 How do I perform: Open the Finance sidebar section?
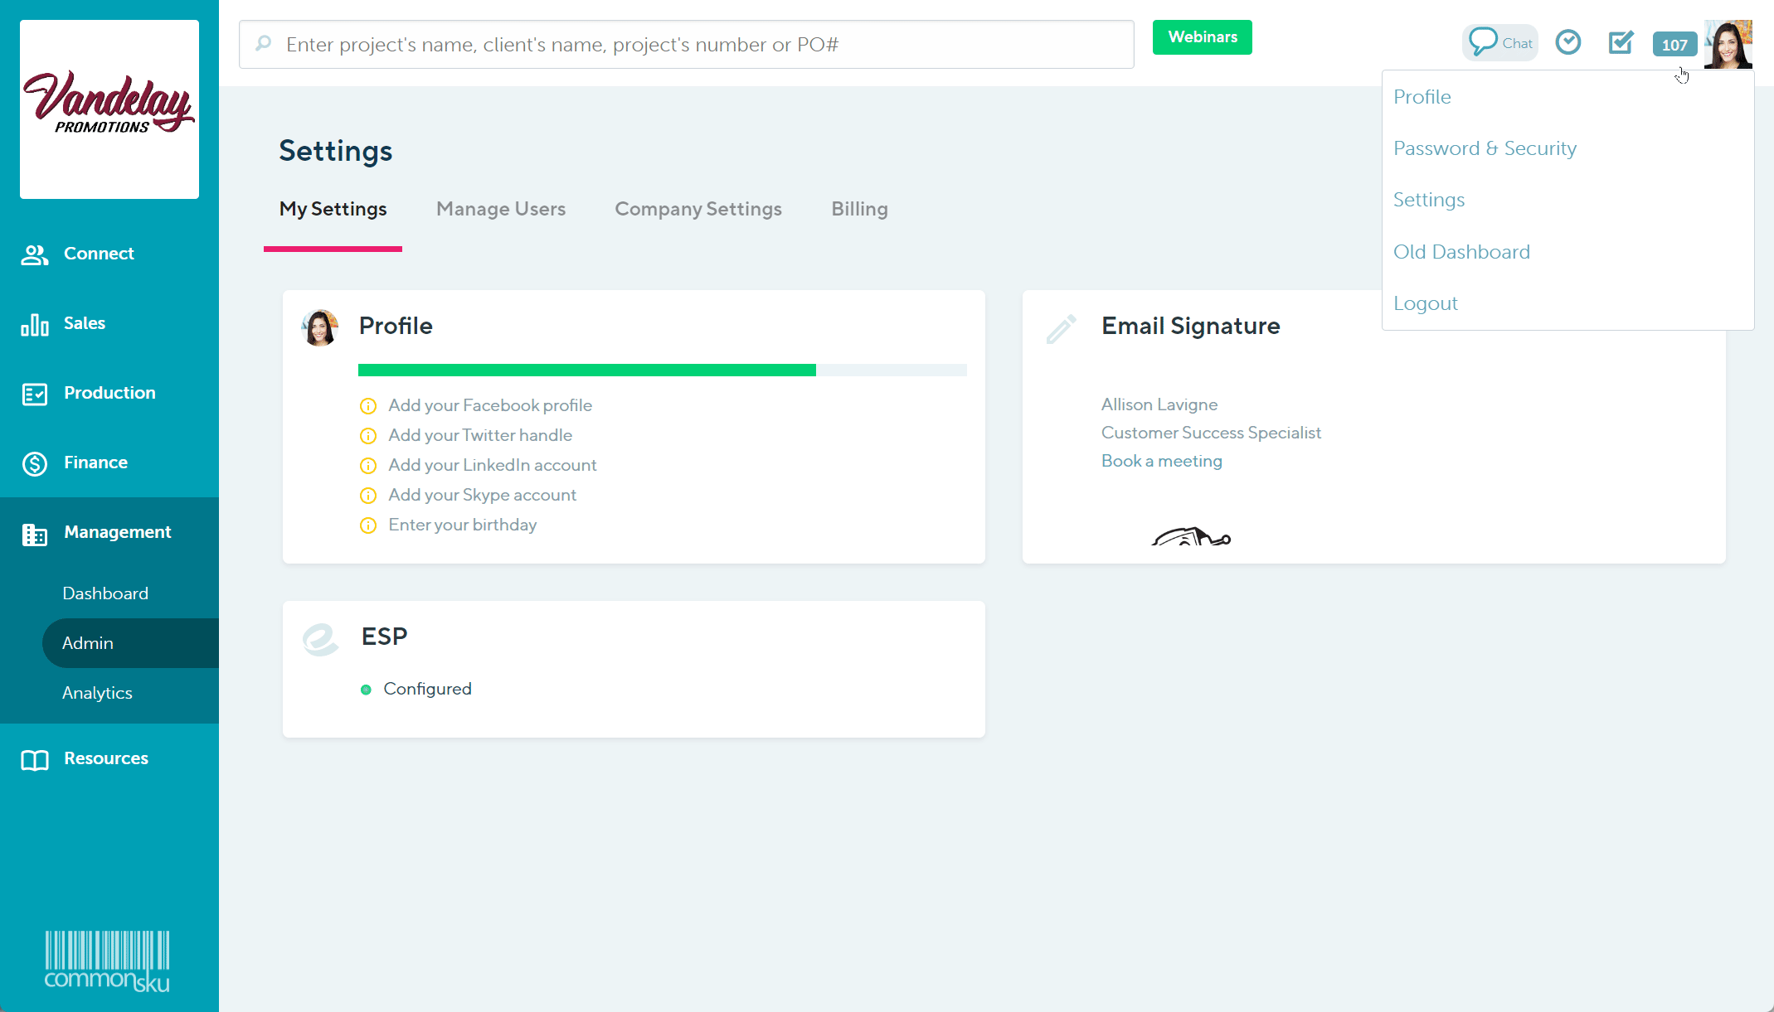click(x=95, y=462)
